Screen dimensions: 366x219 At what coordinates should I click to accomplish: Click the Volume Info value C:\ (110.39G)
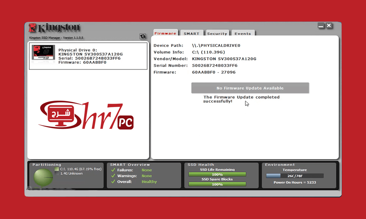pos(209,52)
